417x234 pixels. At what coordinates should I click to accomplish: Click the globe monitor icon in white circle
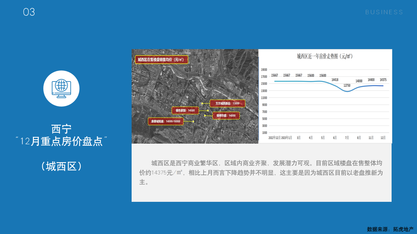point(61,88)
